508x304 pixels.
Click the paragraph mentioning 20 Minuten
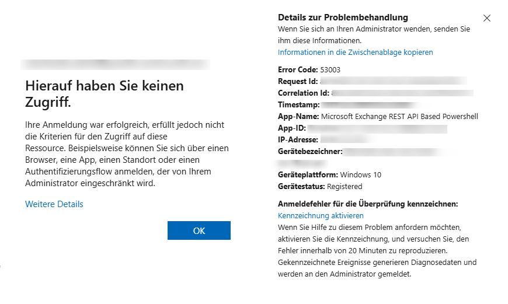point(377,251)
